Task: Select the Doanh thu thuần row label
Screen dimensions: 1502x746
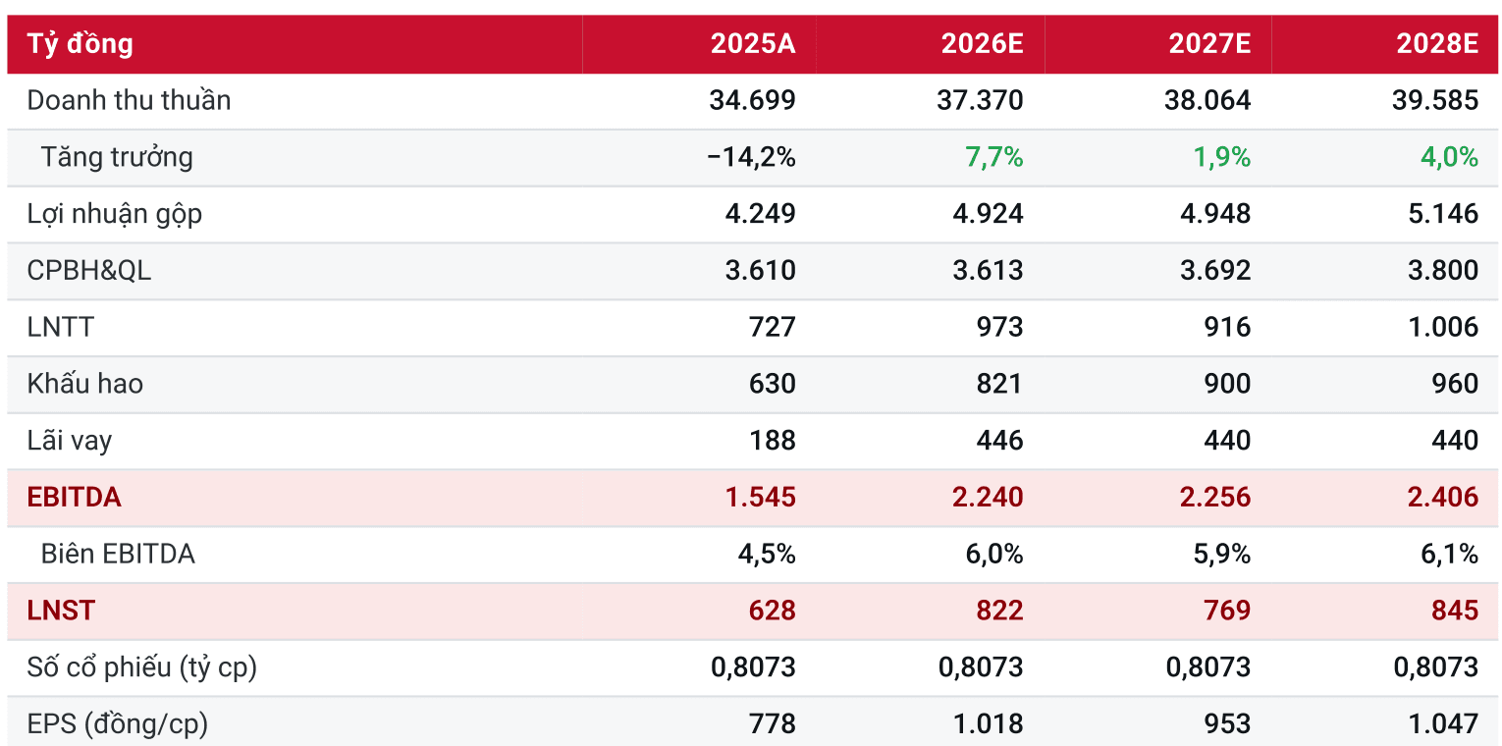Action: (129, 100)
